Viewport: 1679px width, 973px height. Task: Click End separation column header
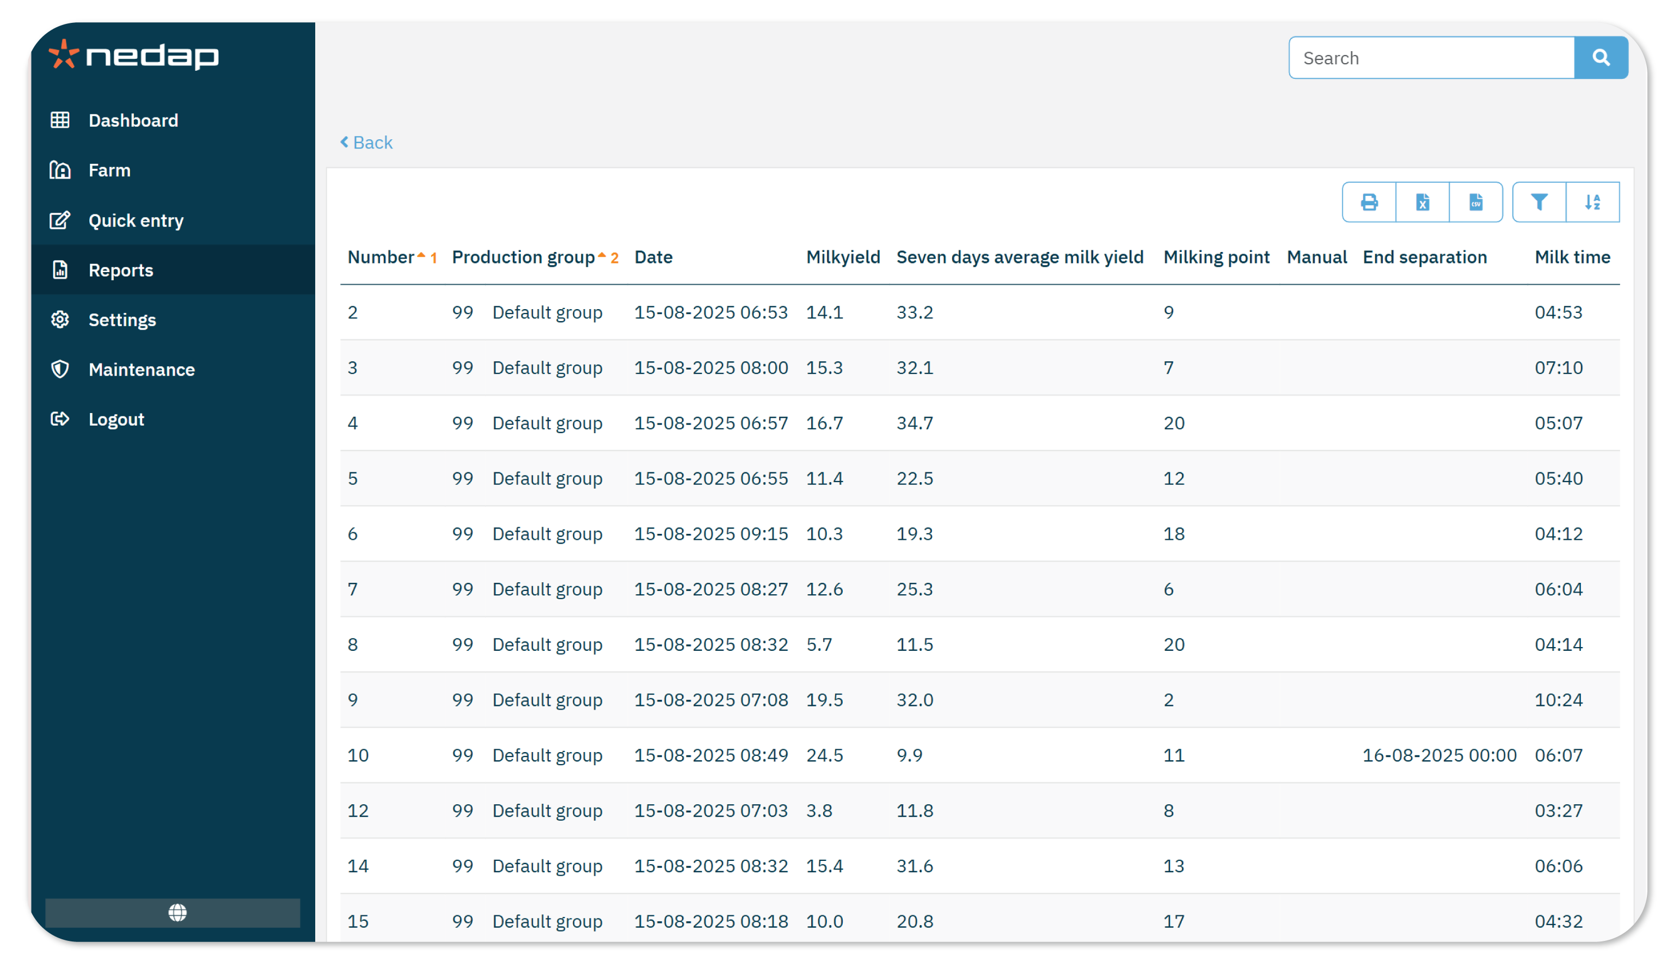click(1425, 257)
